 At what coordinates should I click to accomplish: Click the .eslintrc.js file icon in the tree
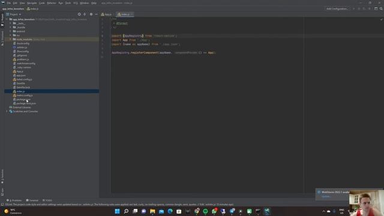coord(14,47)
